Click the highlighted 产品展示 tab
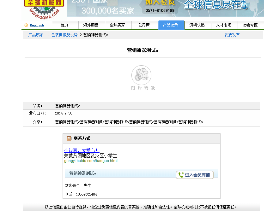Viewport: 267px width, 211px height. pos(171,25)
